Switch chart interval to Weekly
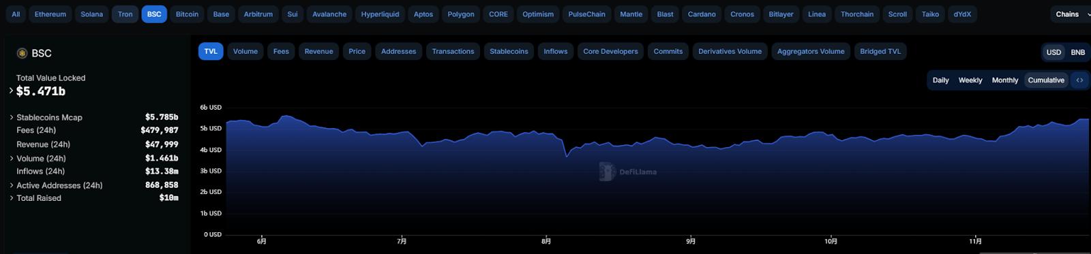Screen dimensions: 1091x254 970,80
